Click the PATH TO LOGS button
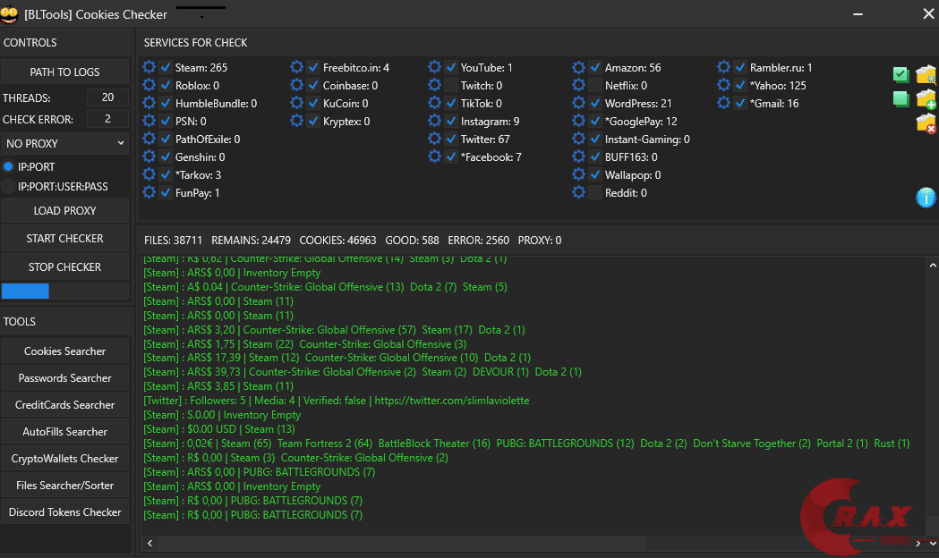Viewport: 939px width, 558px height. [x=64, y=72]
